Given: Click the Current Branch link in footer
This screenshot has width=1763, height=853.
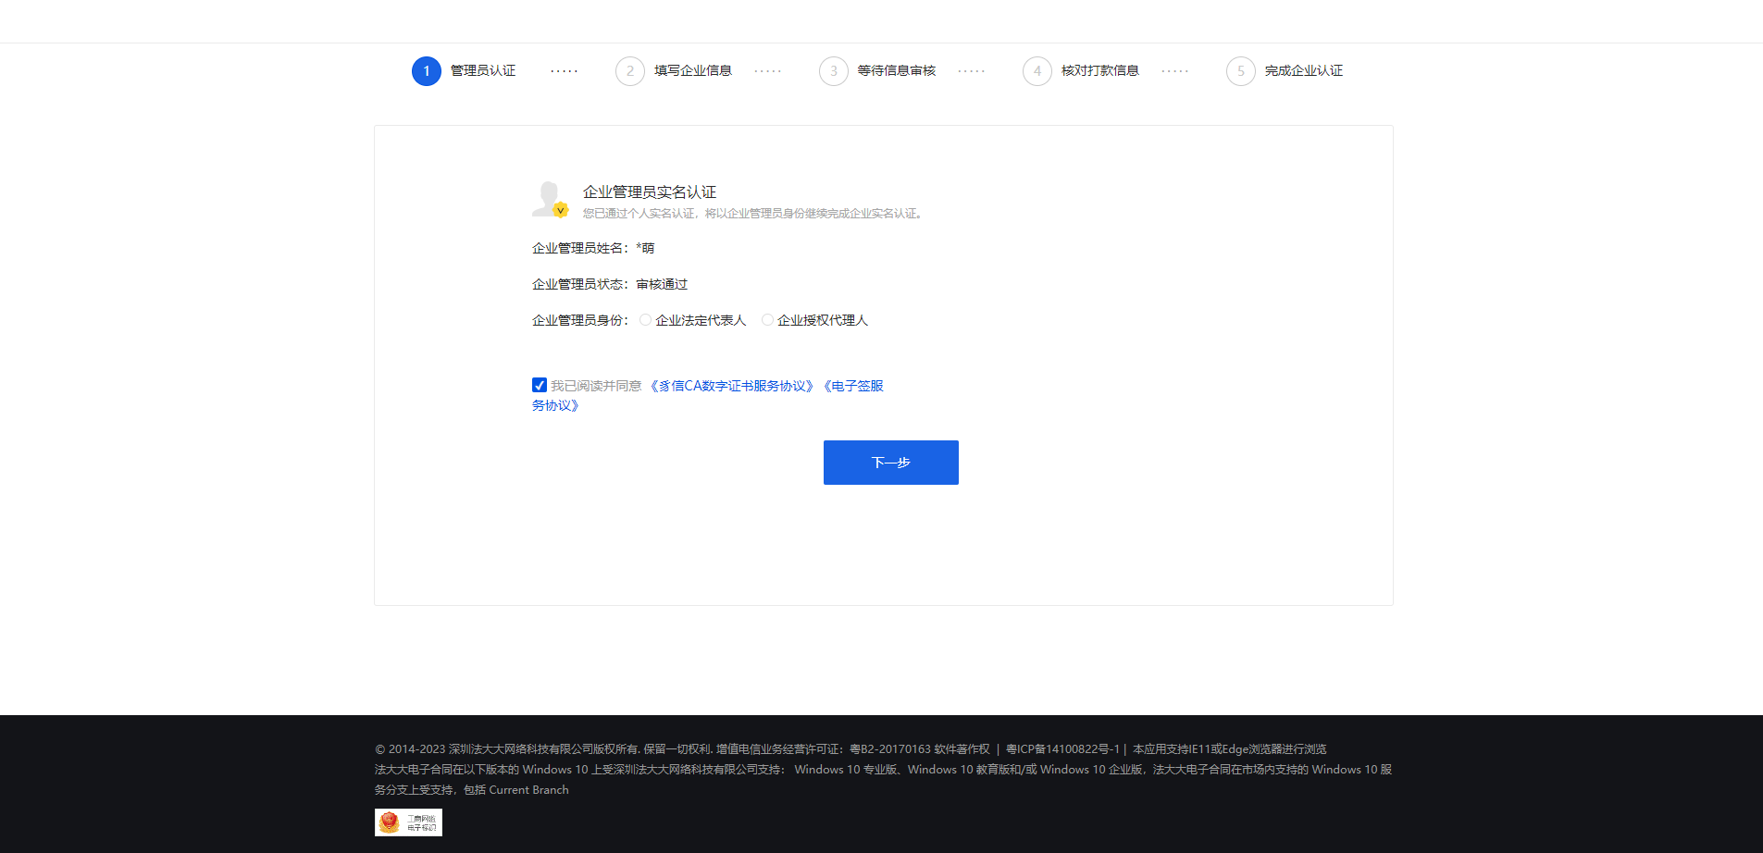Looking at the screenshot, I should [528, 789].
